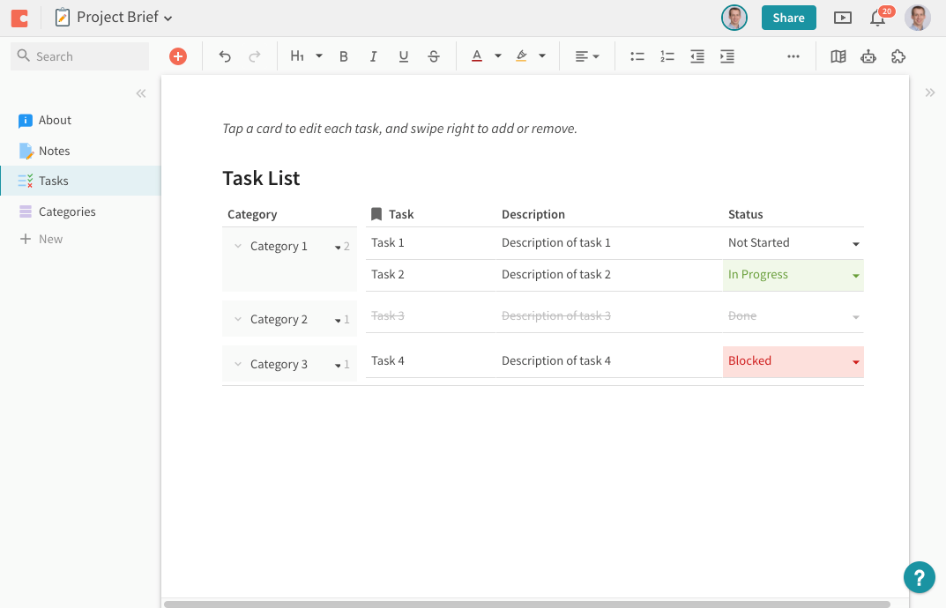
Task: Toggle bold formatting
Action: [x=344, y=56]
